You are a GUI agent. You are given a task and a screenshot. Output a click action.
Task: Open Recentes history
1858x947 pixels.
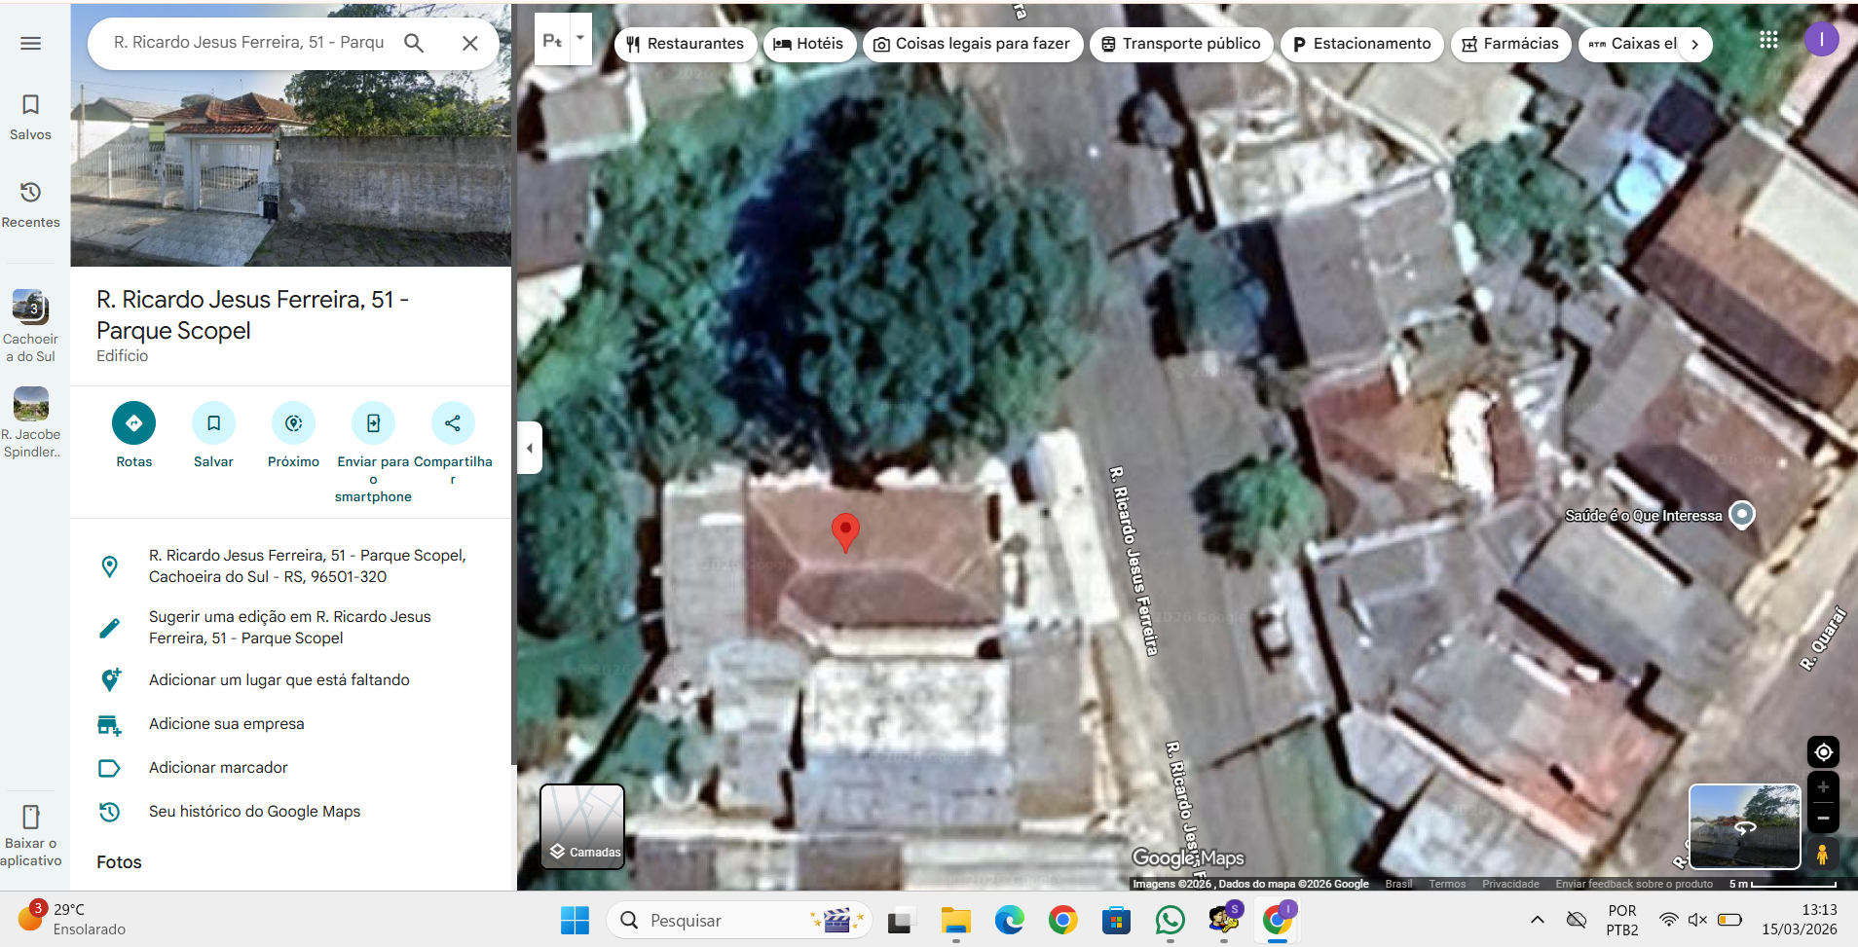click(30, 204)
